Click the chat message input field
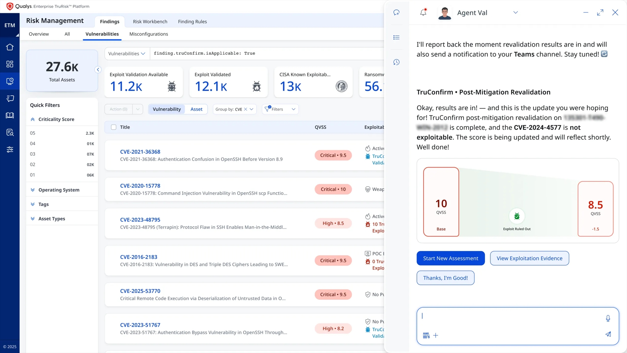627x353 pixels. 510,316
